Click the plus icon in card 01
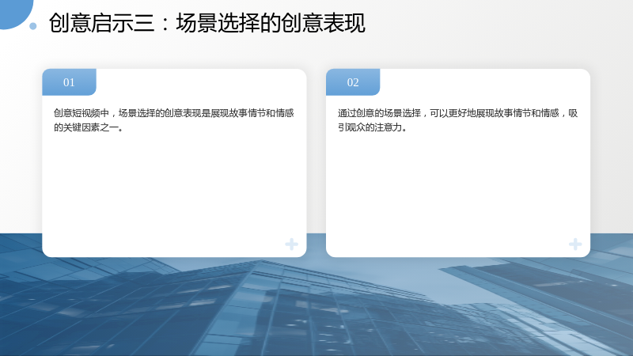 (291, 244)
